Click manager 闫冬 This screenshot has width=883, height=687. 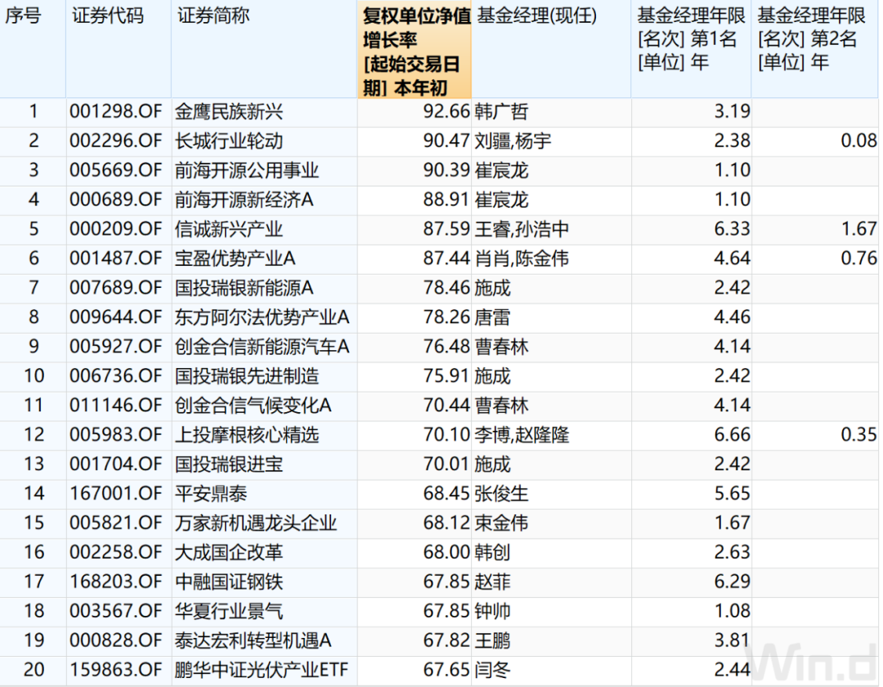[x=492, y=670]
